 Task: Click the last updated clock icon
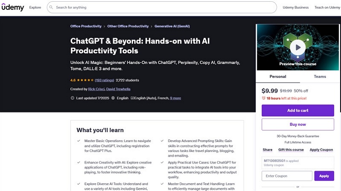click(72, 98)
